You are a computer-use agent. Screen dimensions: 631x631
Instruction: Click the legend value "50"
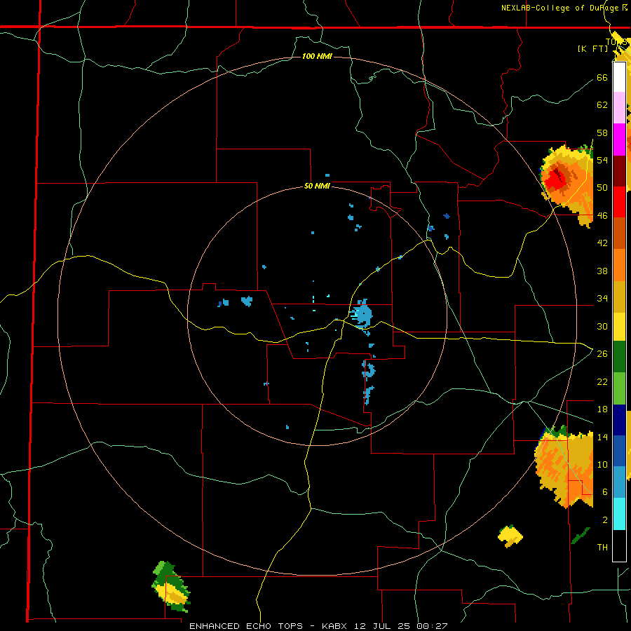coord(602,187)
